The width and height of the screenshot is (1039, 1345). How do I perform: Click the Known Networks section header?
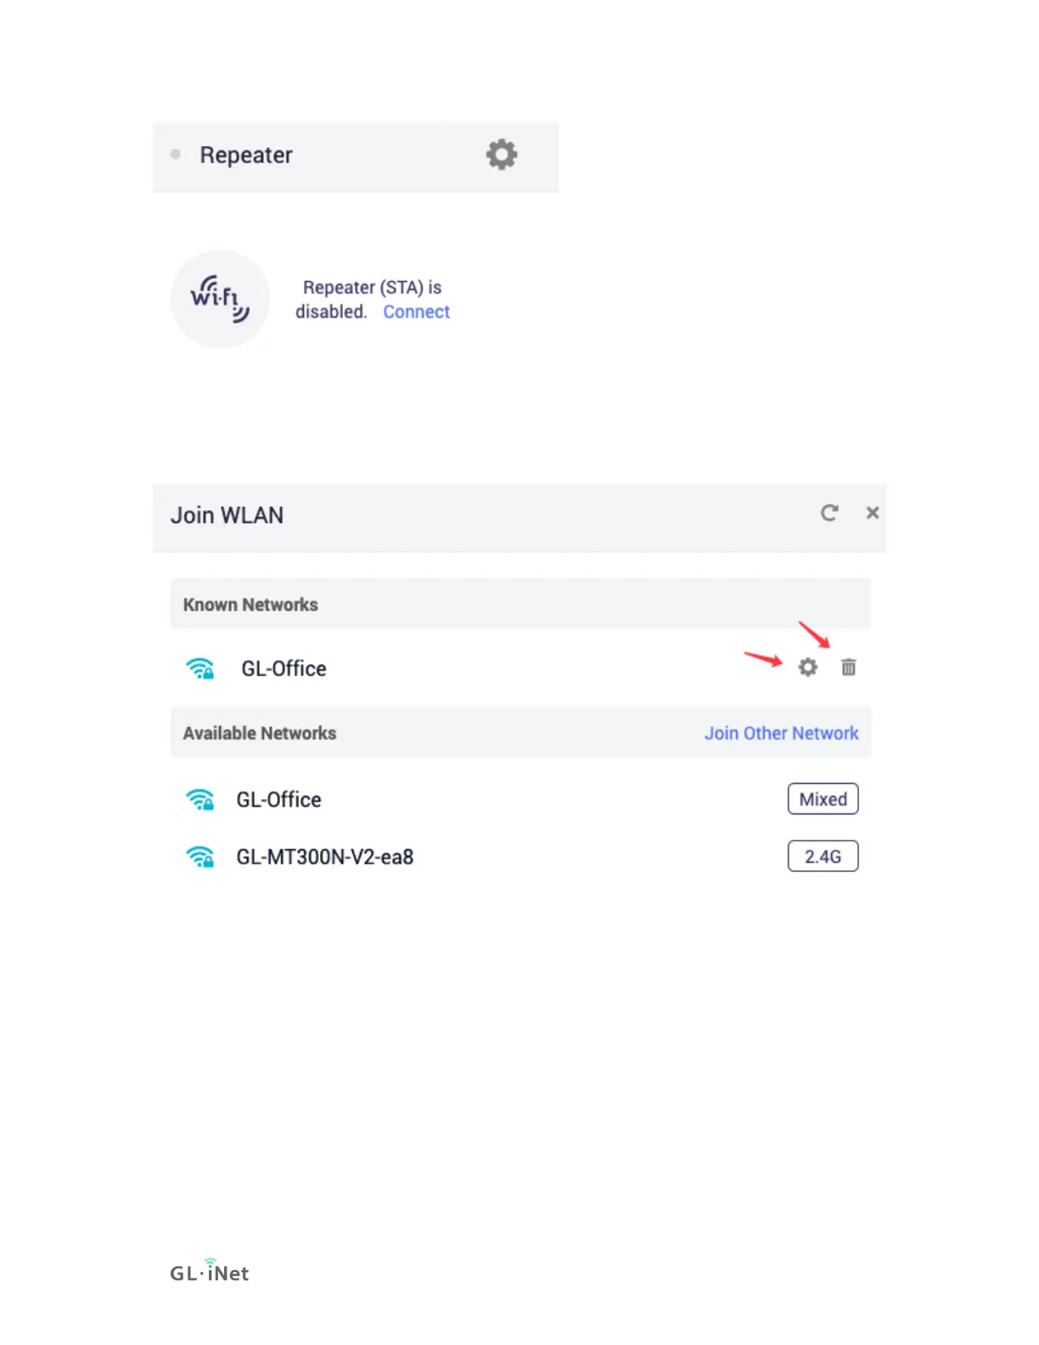pos(520,604)
